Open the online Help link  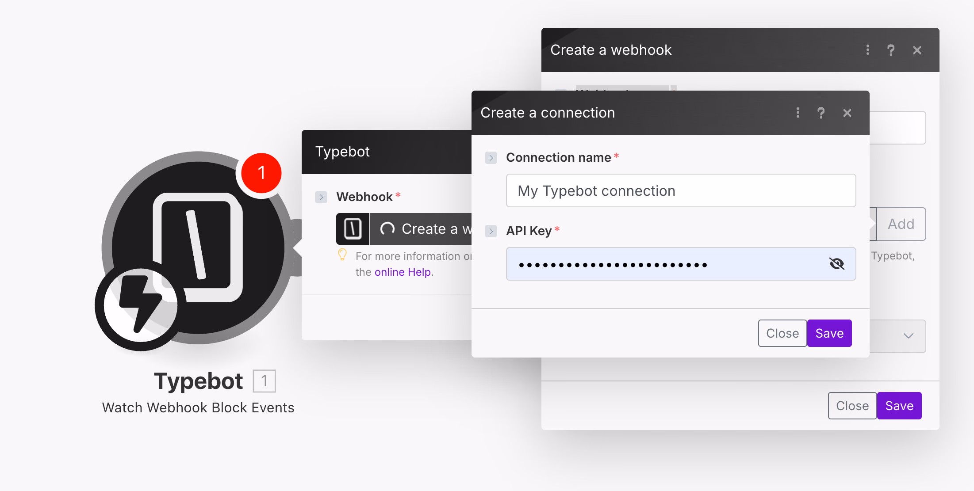coord(403,272)
